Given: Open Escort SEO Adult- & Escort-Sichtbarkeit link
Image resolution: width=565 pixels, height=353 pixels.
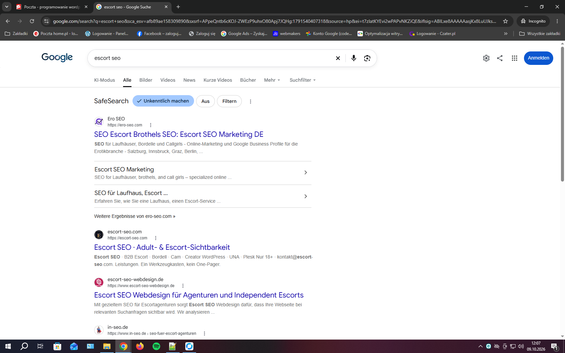Looking at the screenshot, I should coord(162,247).
